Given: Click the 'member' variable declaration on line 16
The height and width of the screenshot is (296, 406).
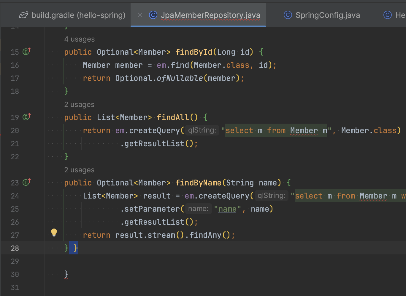Looking at the screenshot, I should [x=129, y=65].
